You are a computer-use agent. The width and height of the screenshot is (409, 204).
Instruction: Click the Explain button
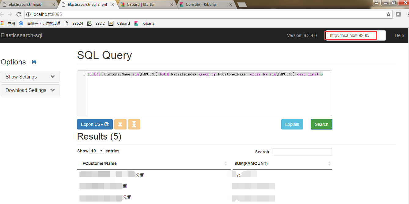292,124
